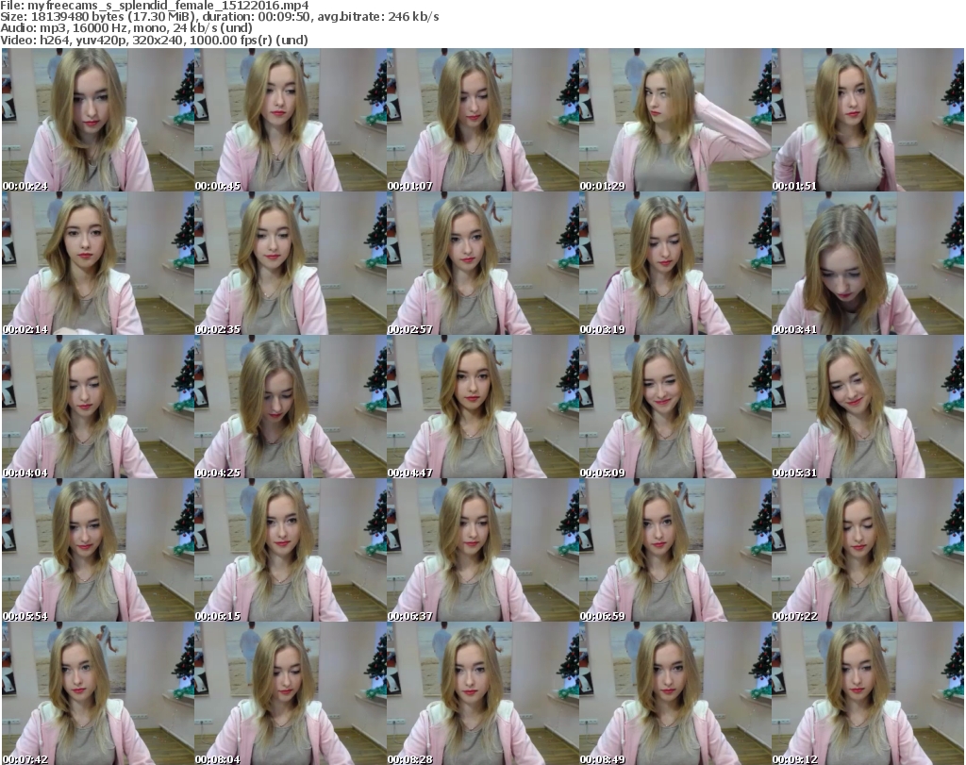Click the preview frame at 00:06:15

(x=291, y=550)
